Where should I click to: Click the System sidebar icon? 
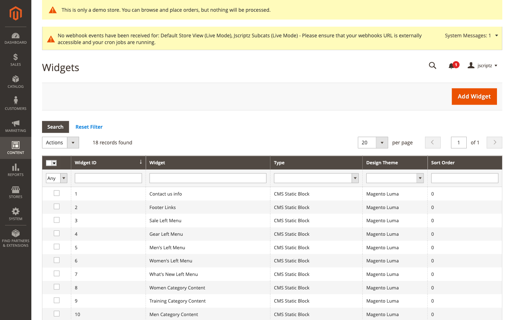point(15,214)
